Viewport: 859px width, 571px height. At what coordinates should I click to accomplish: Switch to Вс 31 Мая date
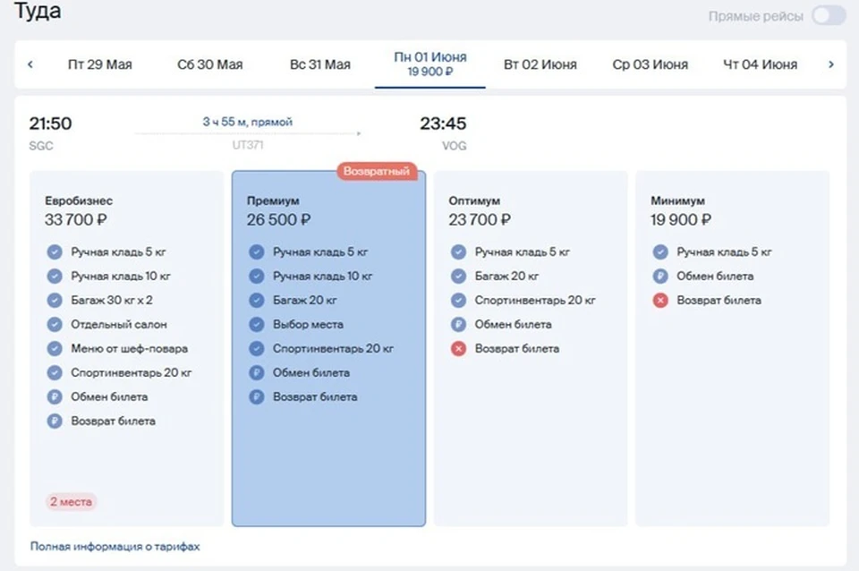tap(320, 64)
